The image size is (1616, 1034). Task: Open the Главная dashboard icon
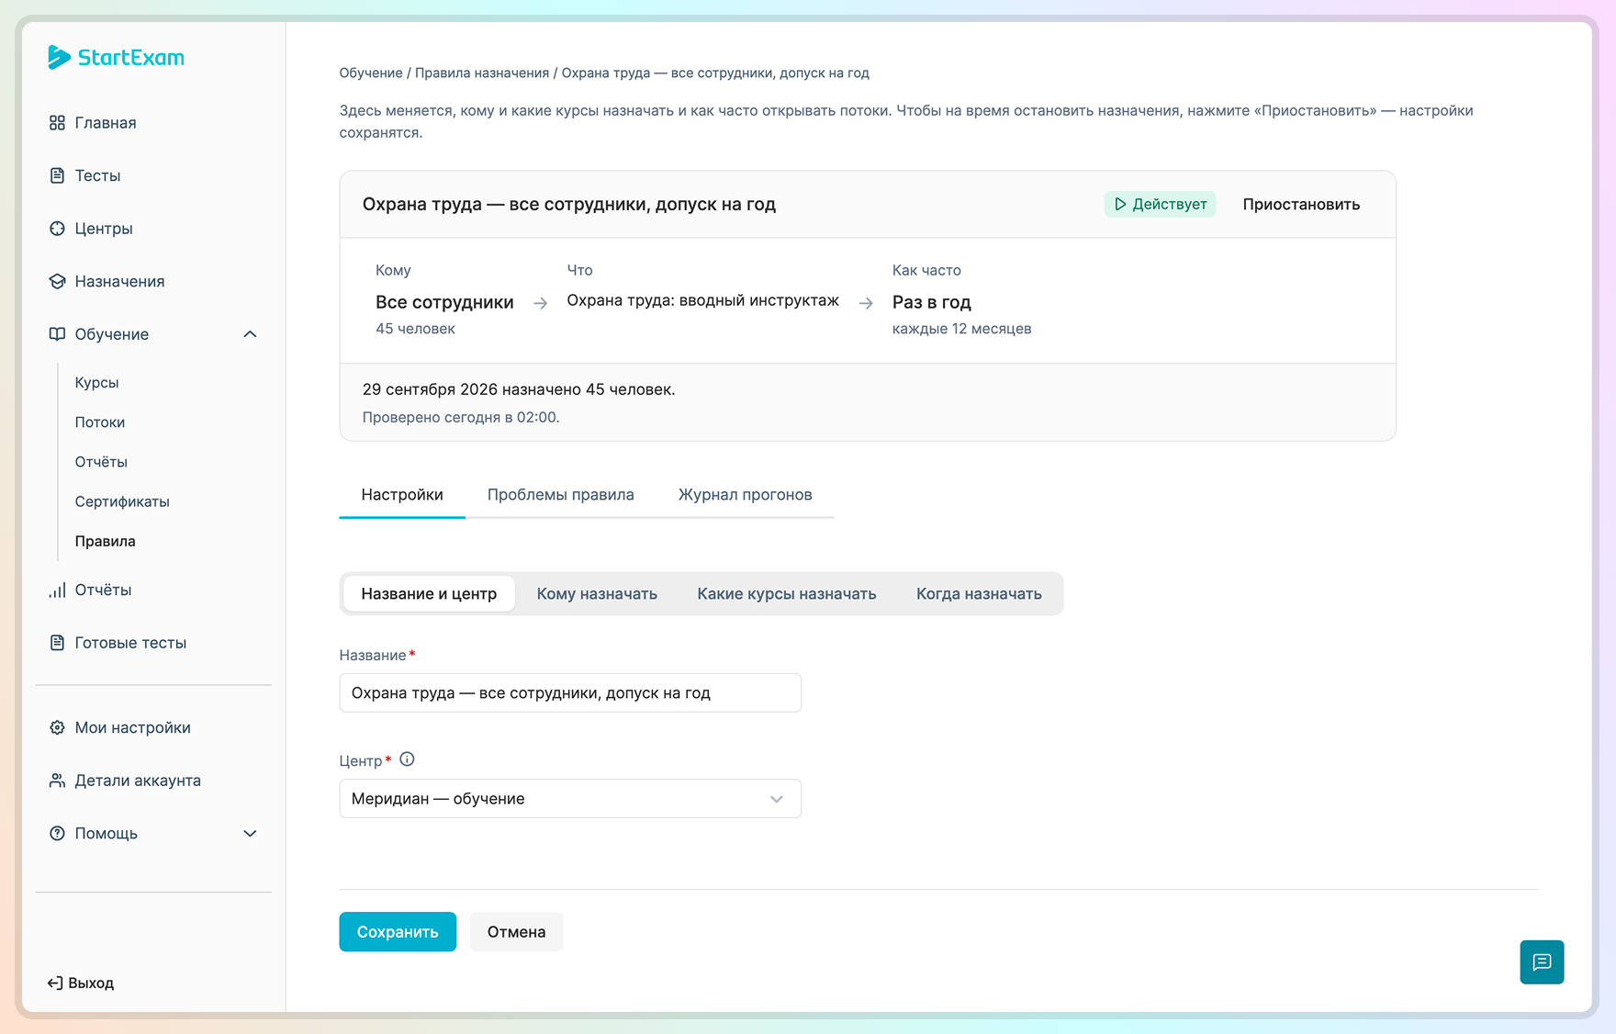[57, 123]
